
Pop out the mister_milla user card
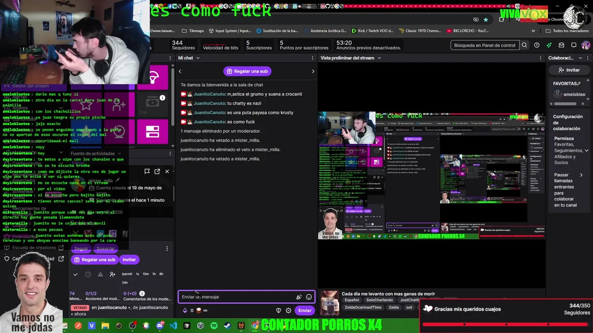pos(157,171)
